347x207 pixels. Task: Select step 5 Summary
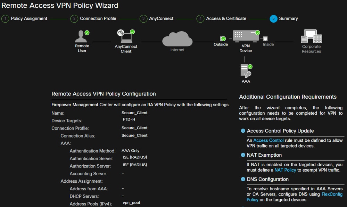click(x=284, y=19)
